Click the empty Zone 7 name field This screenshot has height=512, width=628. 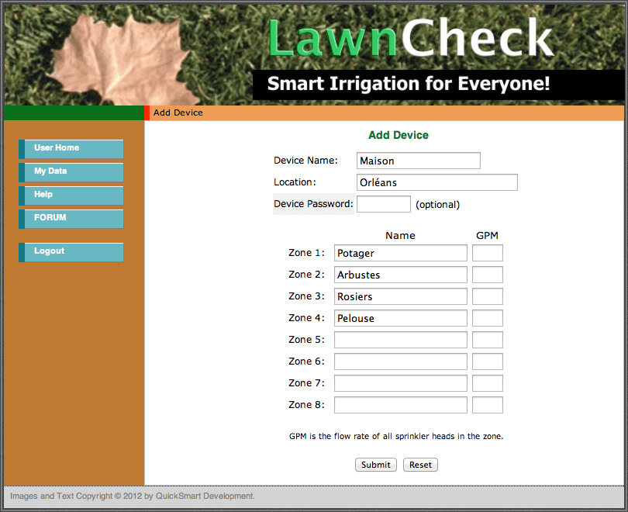point(401,383)
